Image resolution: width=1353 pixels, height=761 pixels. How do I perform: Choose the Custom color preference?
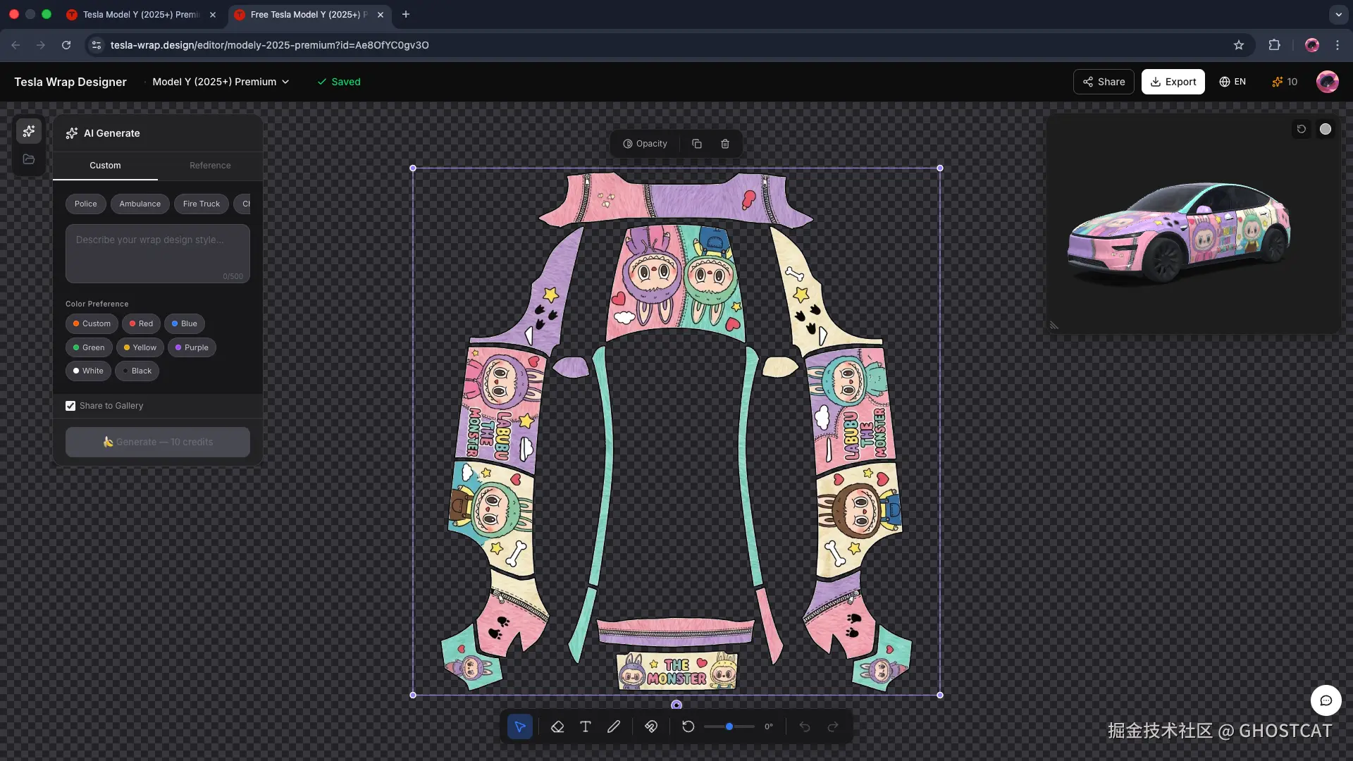click(92, 324)
